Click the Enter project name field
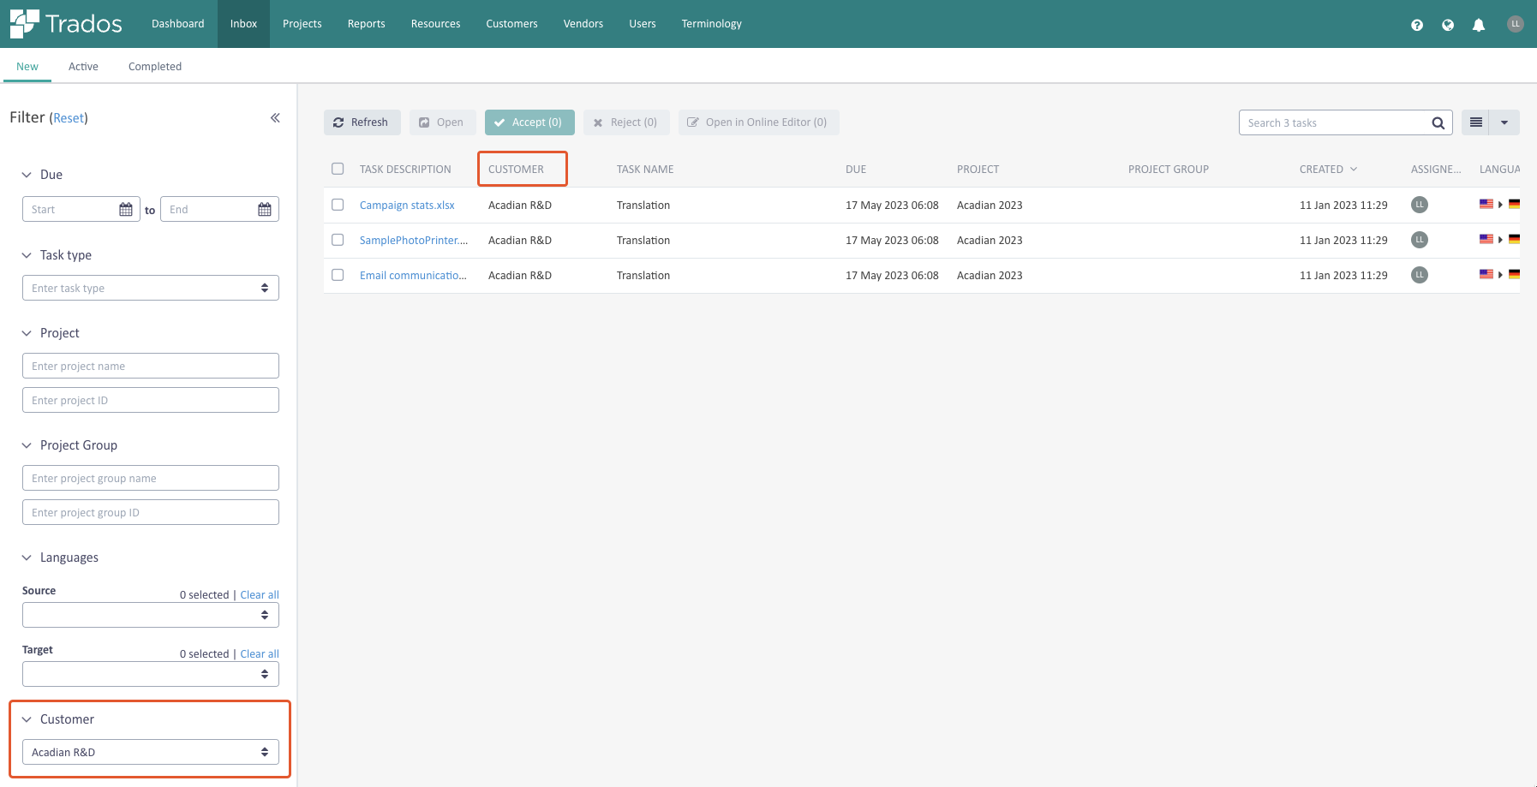The image size is (1537, 787). click(151, 366)
